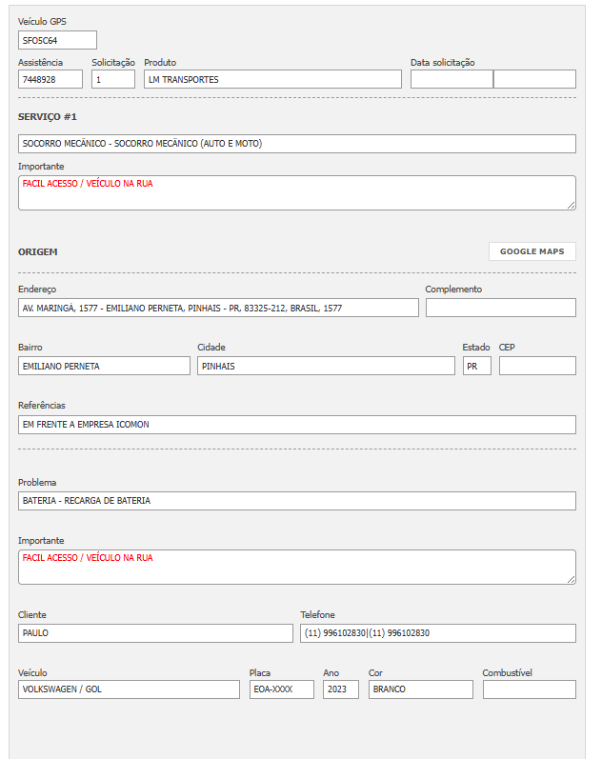The image size is (602, 759).
Task: Focus the empty Complemento field
Action: coord(500,308)
